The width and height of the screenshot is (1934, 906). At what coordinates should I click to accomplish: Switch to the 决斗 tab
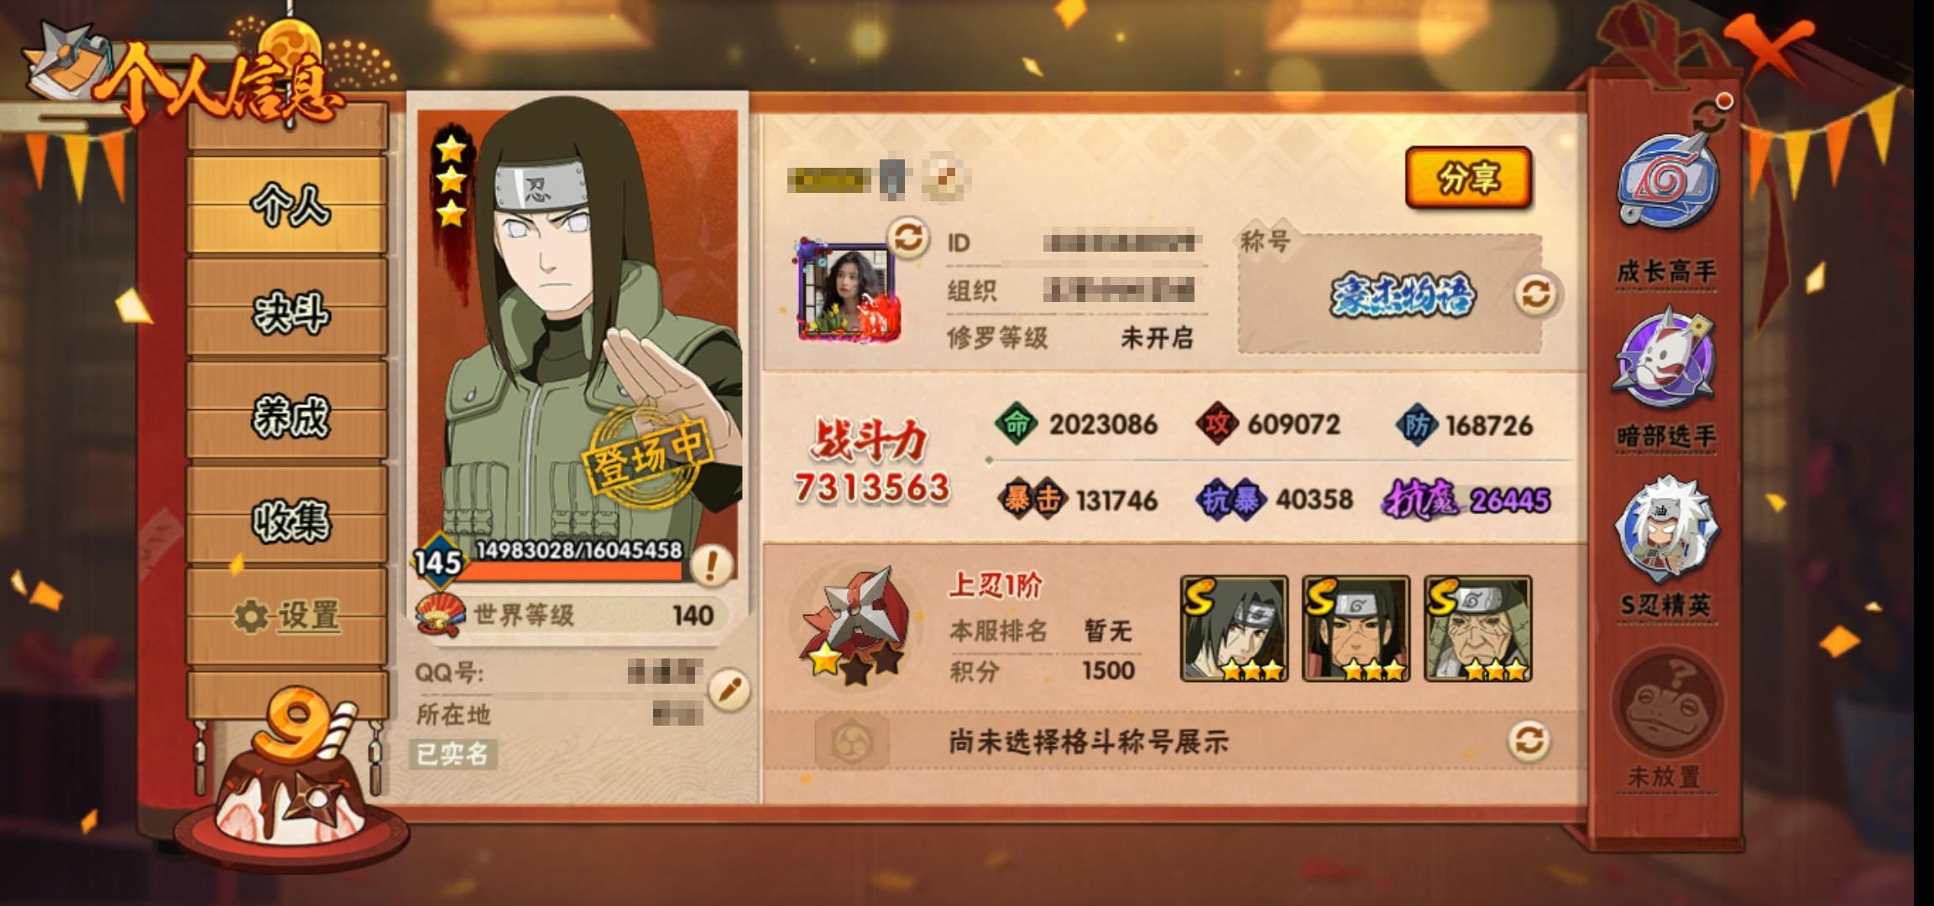pos(289,311)
